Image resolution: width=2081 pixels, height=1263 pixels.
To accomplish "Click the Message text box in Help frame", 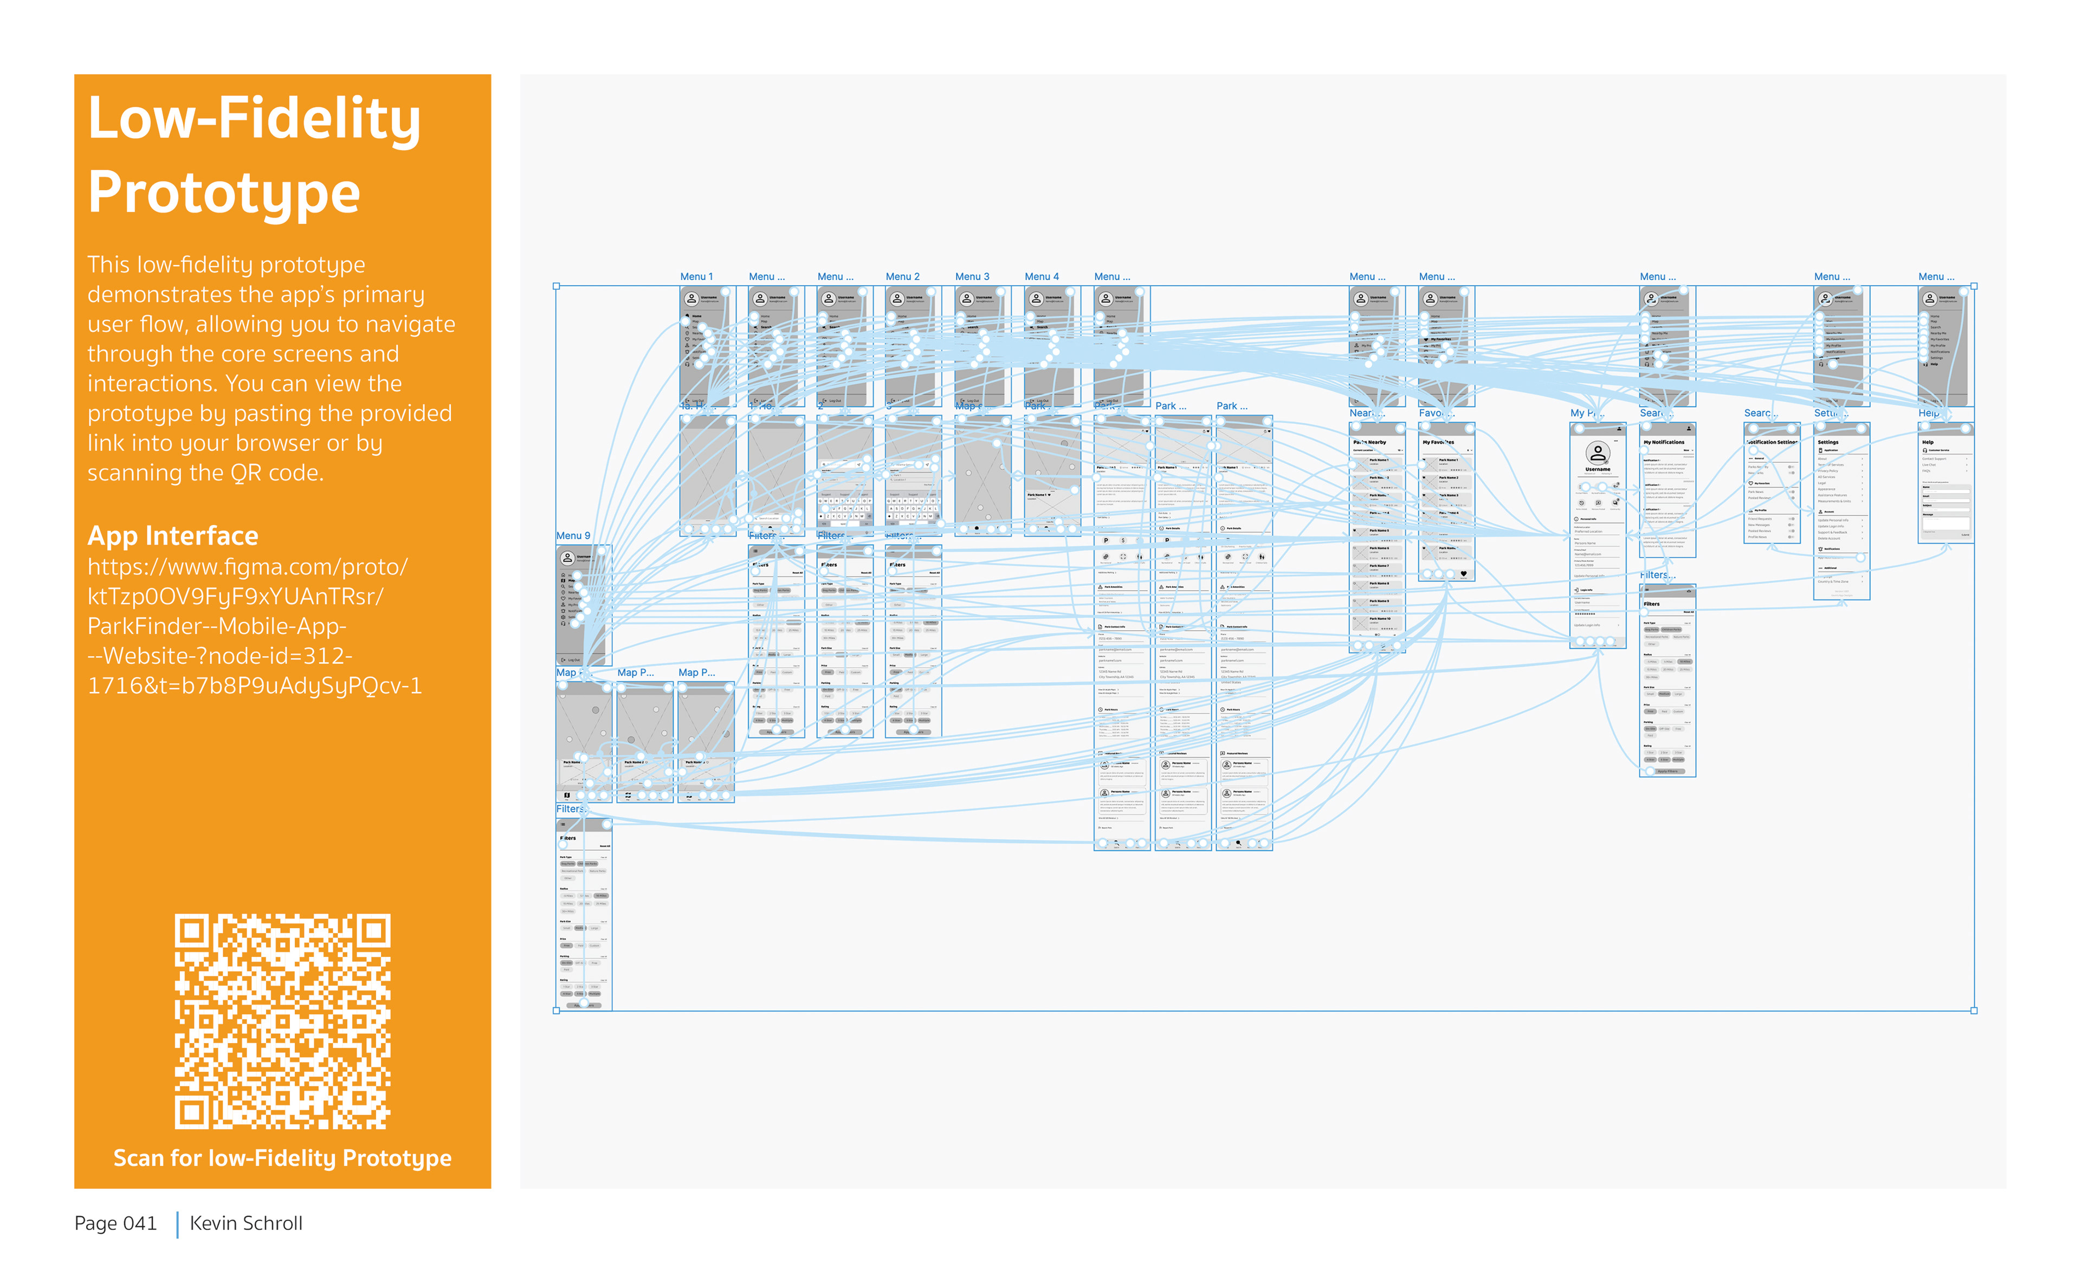I will point(1946,524).
